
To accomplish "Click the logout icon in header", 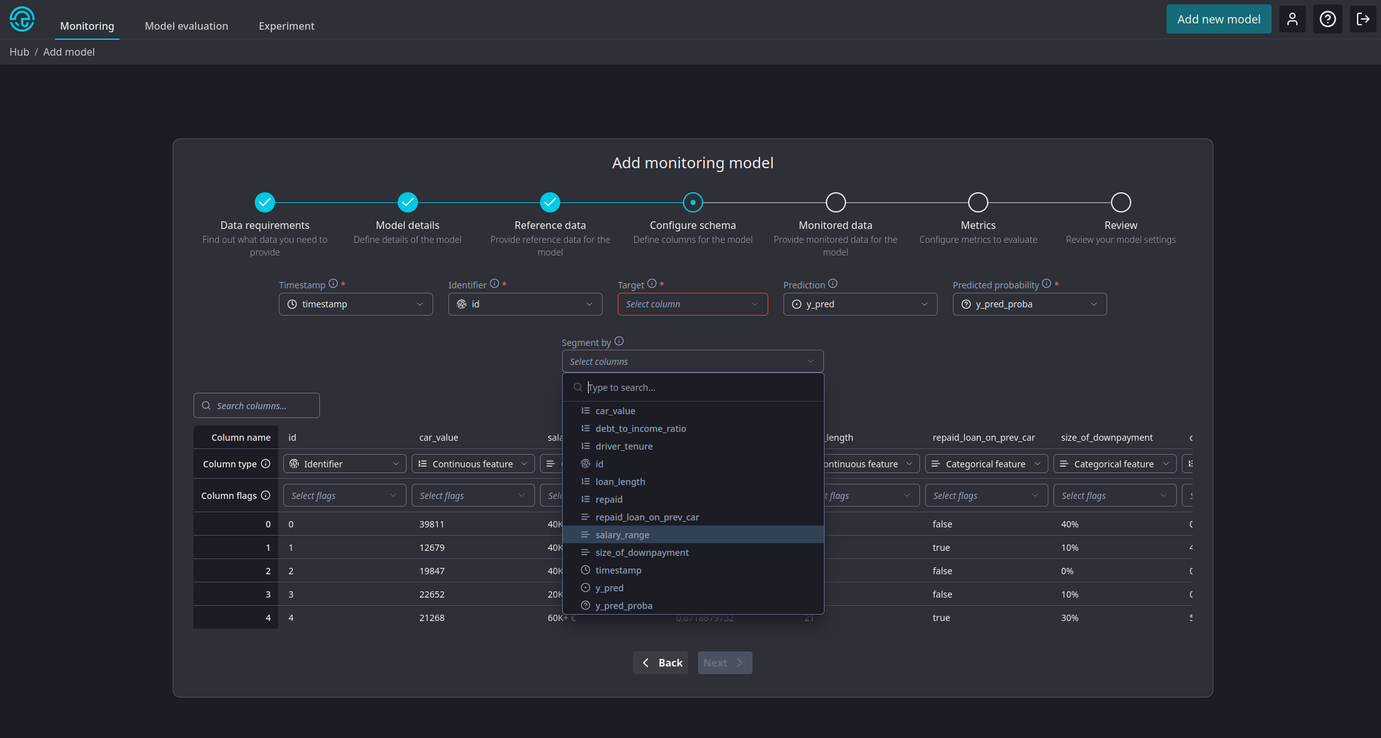I will click(1363, 20).
